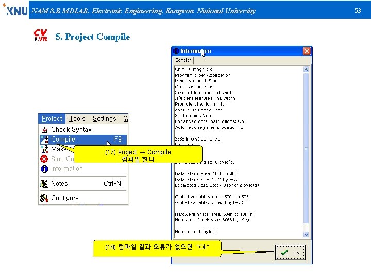Click the Information dialog title icon
The height and width of the screenshot is (278, 371).
click(176, 51)
